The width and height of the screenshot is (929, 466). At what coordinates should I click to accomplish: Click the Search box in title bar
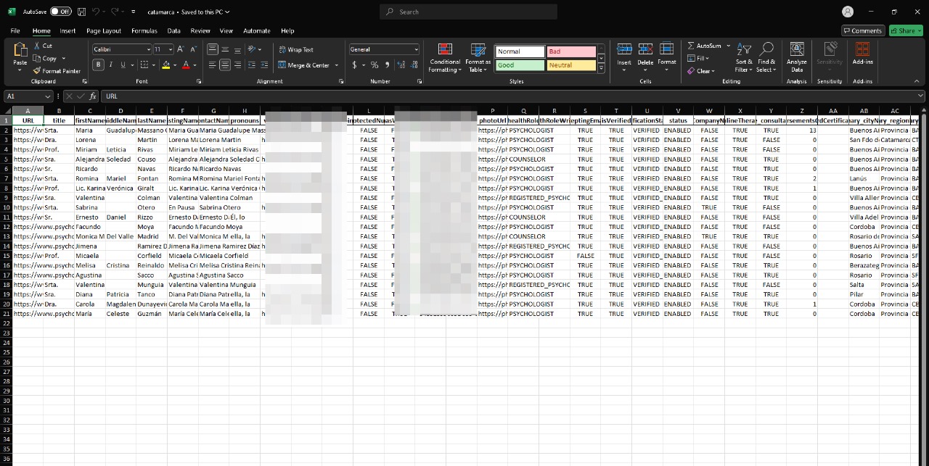coord(468,12)
